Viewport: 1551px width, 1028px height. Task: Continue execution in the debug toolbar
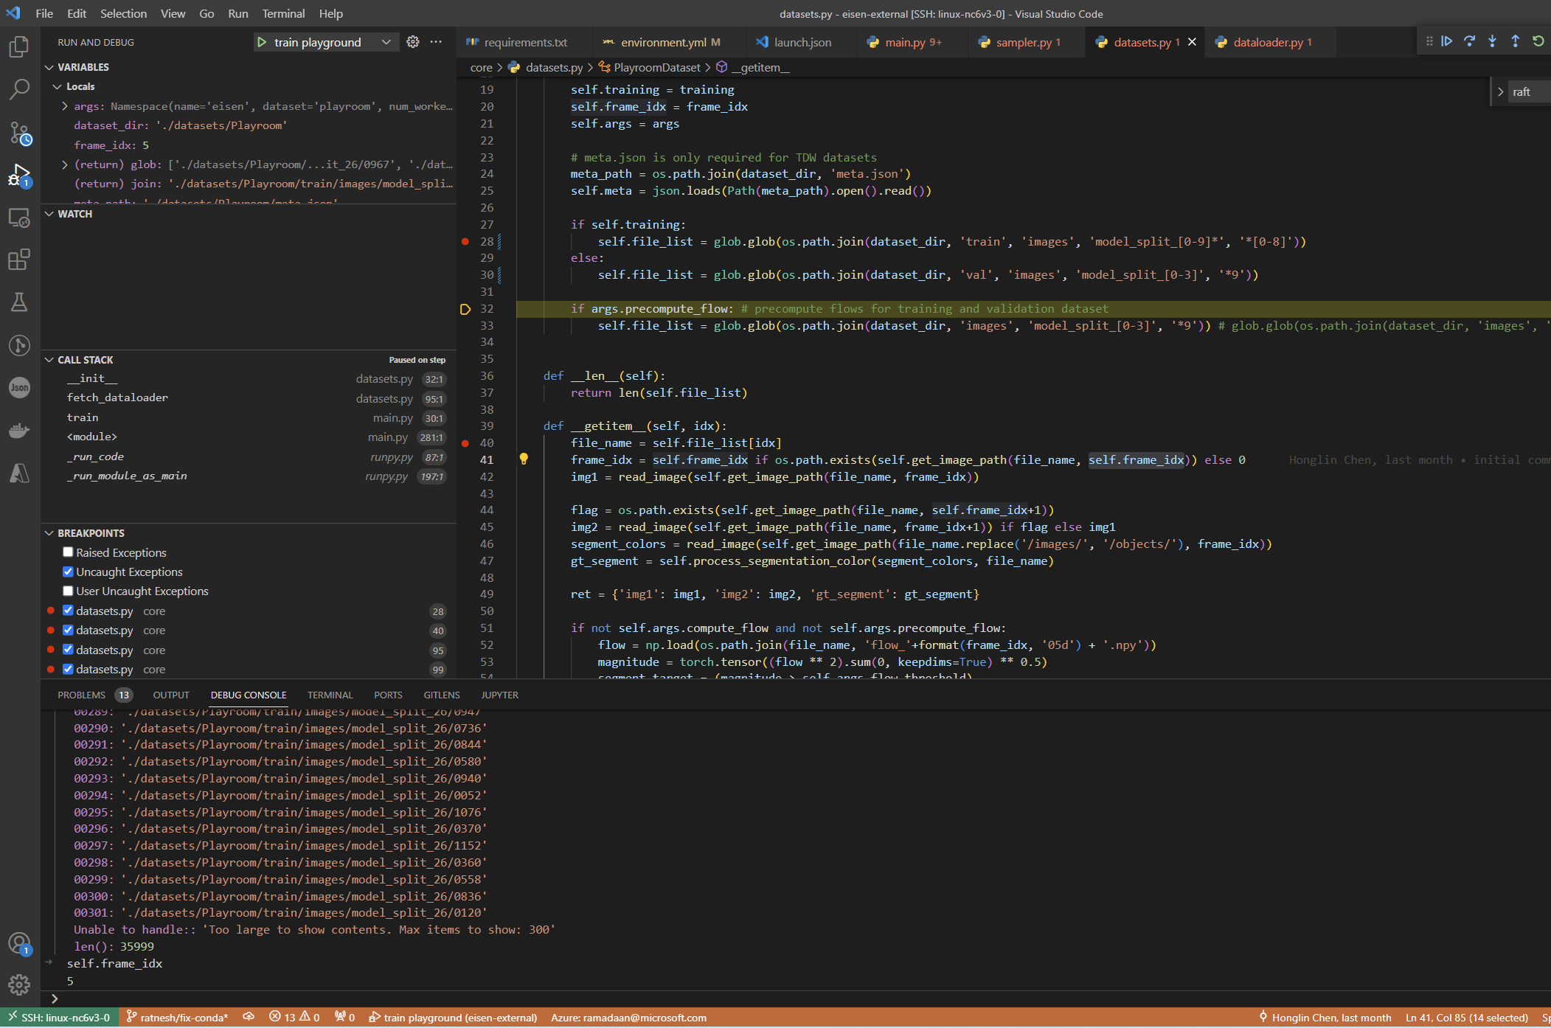pos(1448,41)
